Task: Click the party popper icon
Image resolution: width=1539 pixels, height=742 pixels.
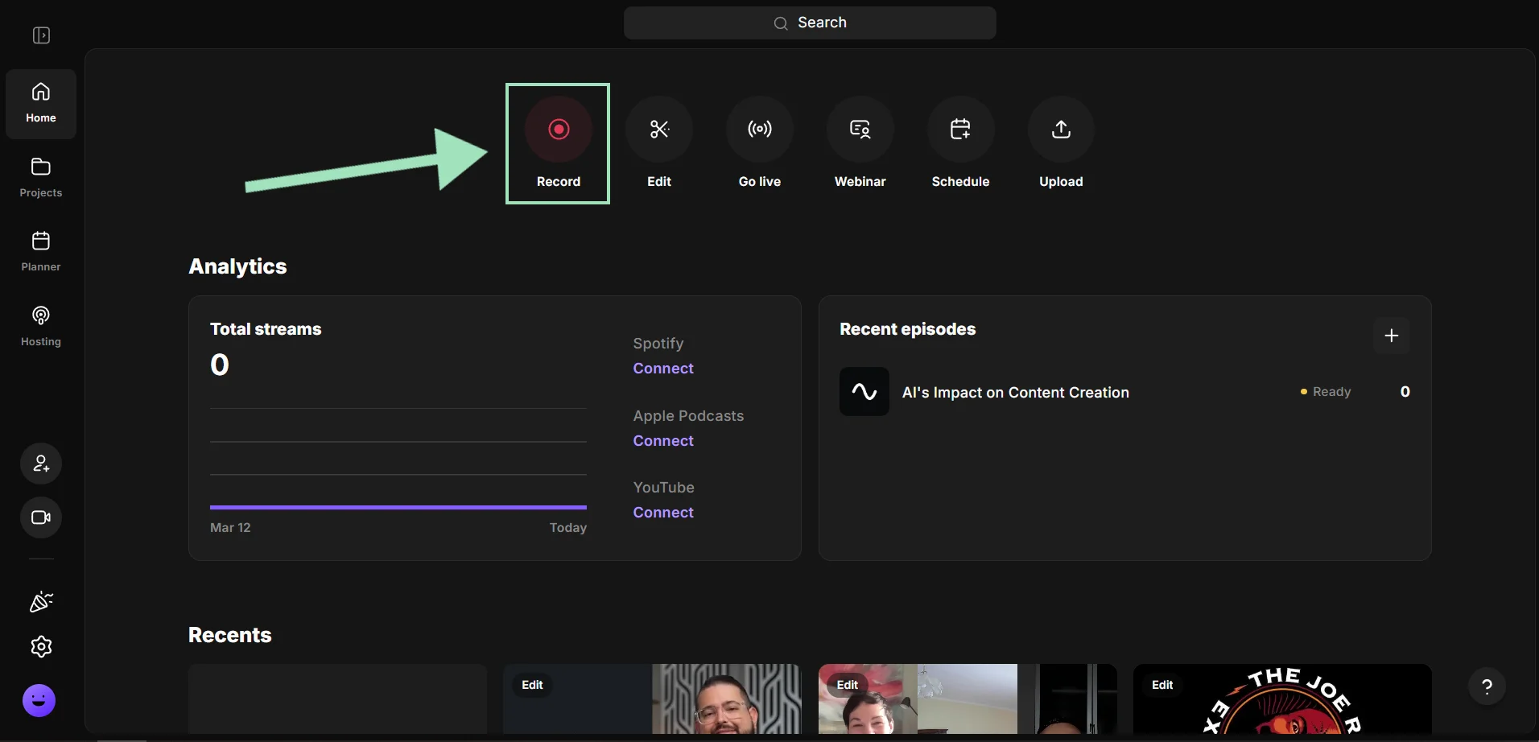Action: point(41,602)
